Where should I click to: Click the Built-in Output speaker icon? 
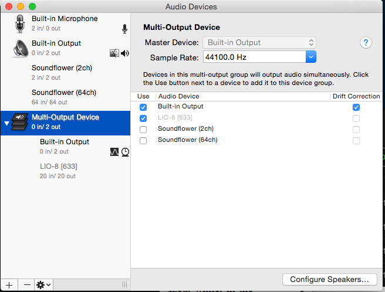tap(20, 48)
